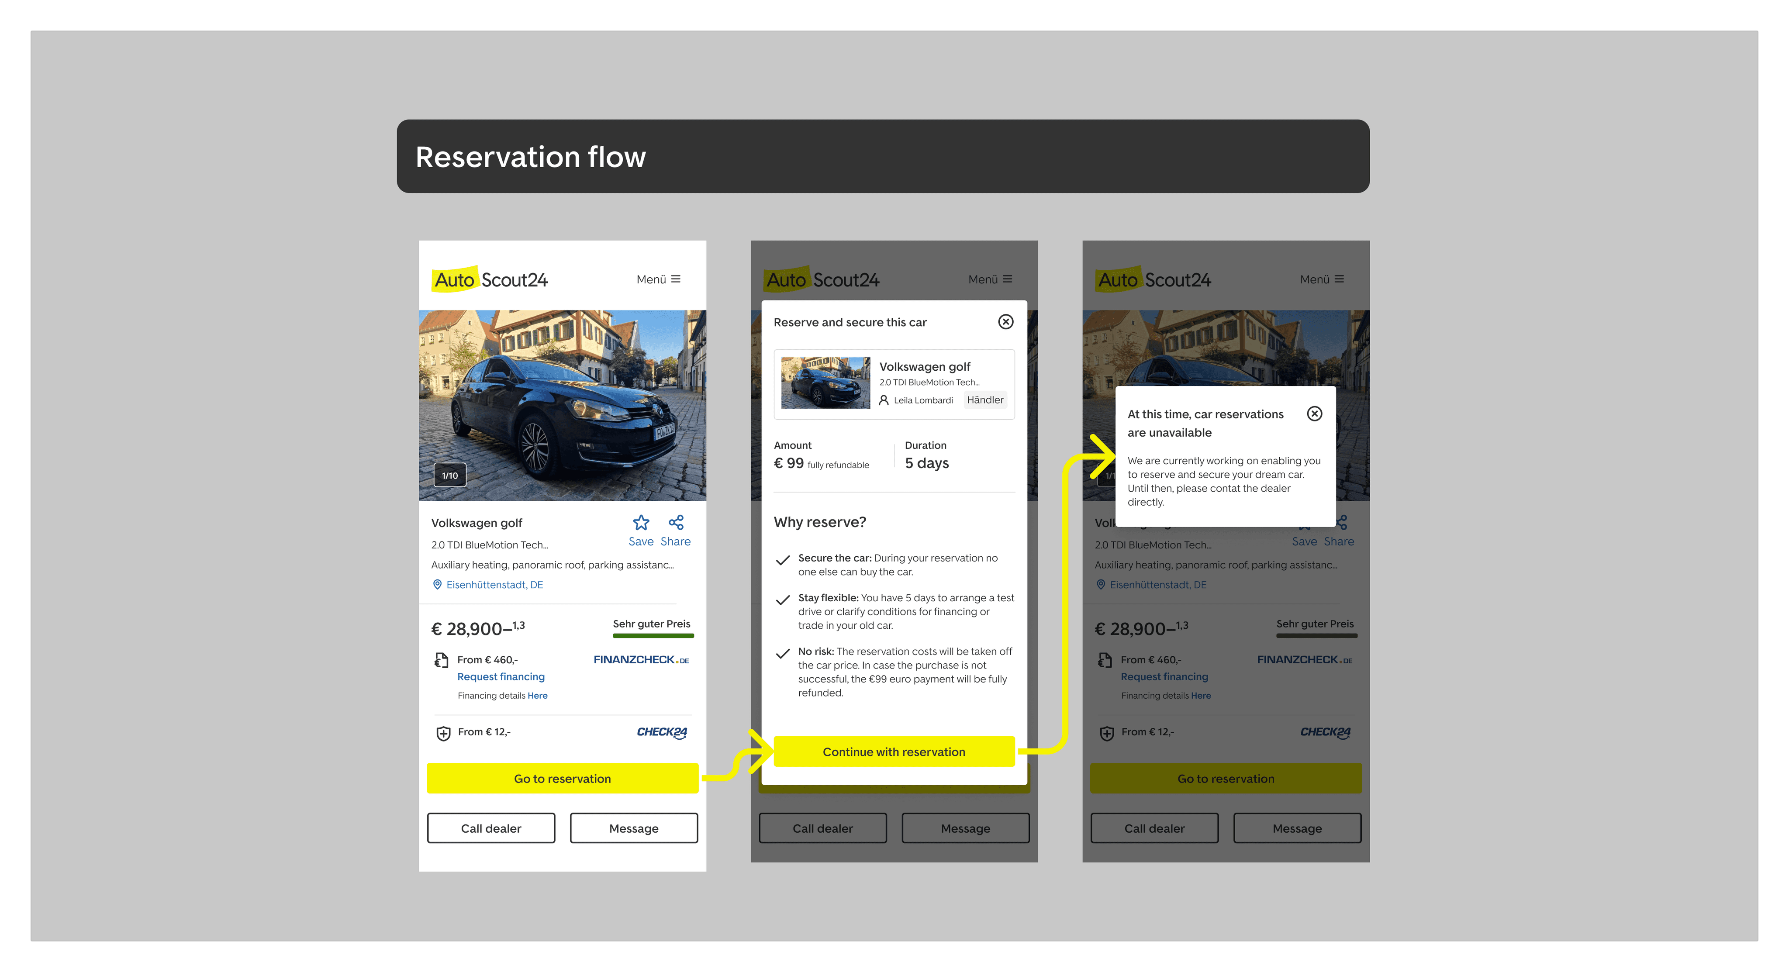Click the financing euro document icon

coord(441,659)
